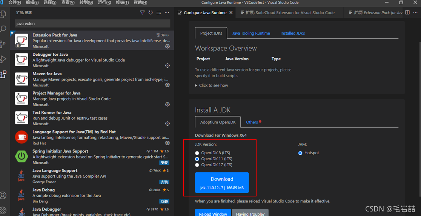Install Spring Initializr Java Support
The width and height of the screenshot is (421, 216).
click(164, 163)
